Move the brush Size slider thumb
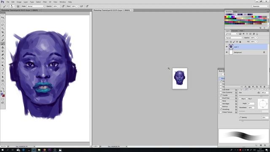Screen dimensions: 270x152 (x=262, y=96)
